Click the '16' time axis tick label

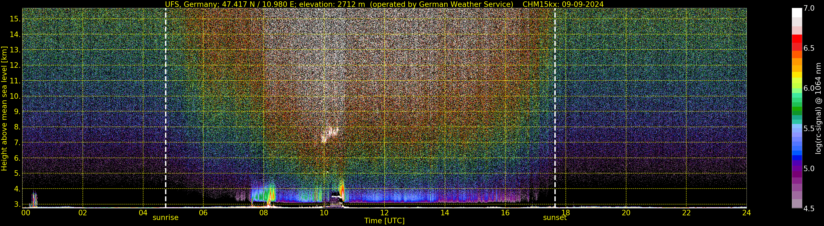(x=505, y=213)
